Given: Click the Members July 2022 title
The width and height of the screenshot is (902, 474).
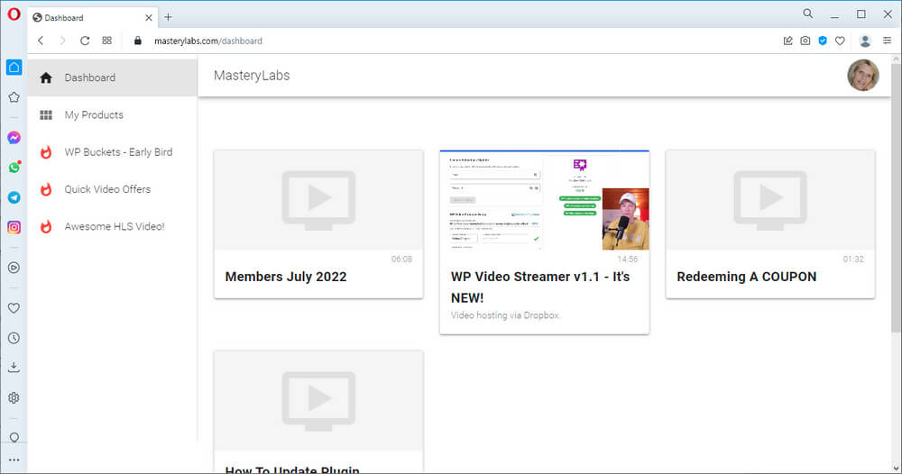Looking at the screenshot, I should pyautogui.click(x=286, y=277).
